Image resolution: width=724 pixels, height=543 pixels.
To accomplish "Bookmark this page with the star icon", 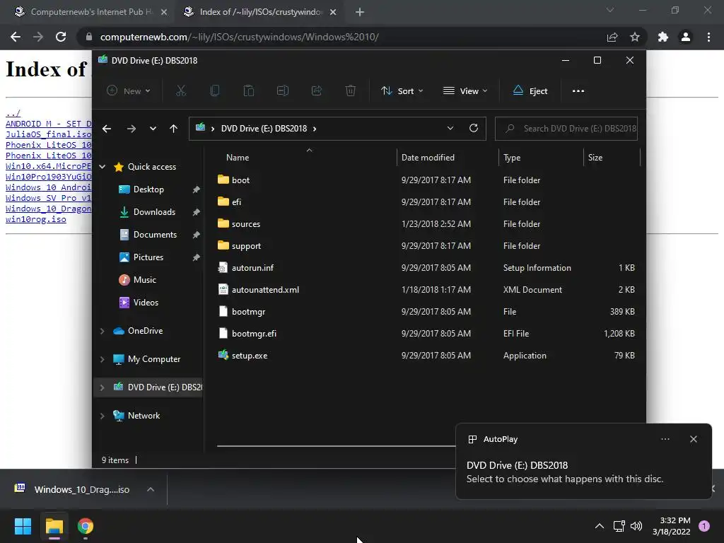I will click(x=635, y=37).
